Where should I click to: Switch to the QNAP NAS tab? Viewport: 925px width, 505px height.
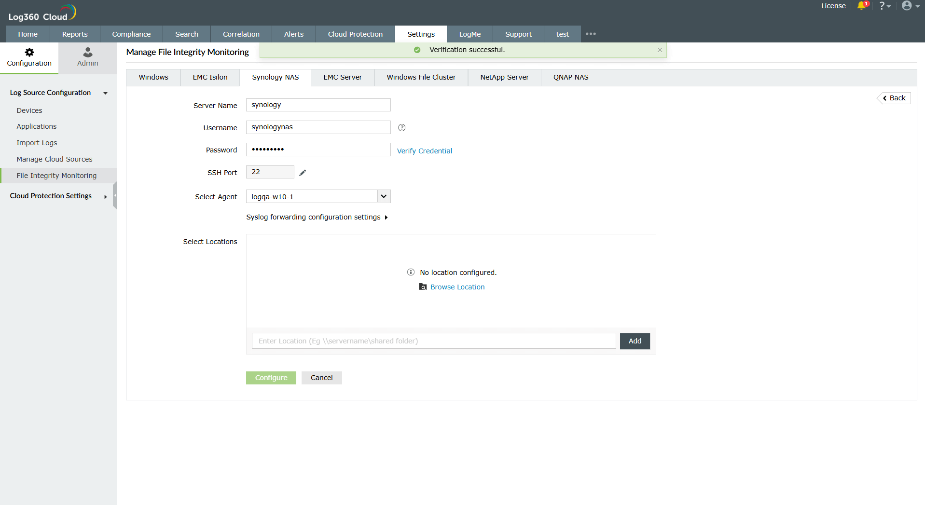point(570,77)
